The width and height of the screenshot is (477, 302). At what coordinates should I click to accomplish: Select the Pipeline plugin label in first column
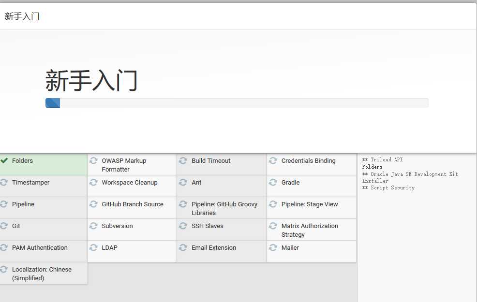point(23,204)
